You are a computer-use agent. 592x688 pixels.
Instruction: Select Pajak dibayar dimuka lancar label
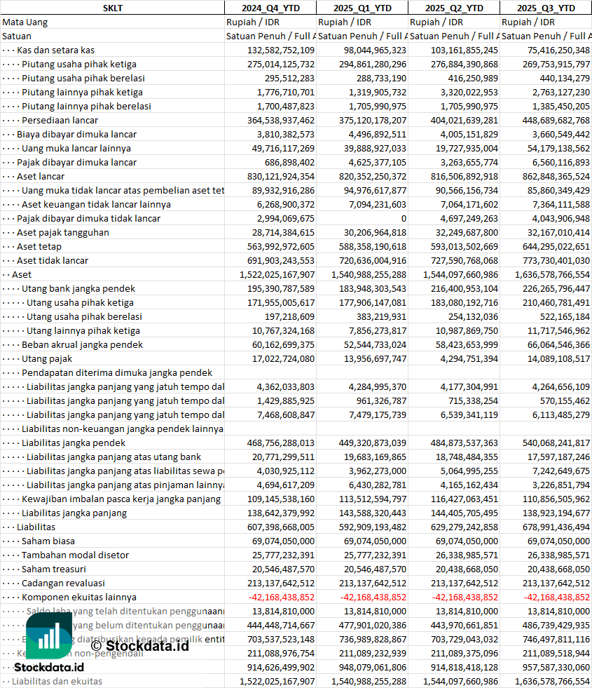tap(76, 162)
